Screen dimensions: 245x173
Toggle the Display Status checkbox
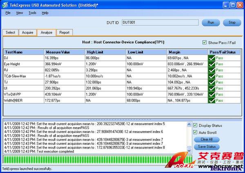point(195,125)
